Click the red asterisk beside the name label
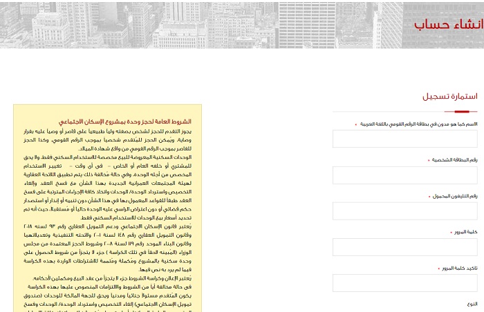The height and width of the screenshot is (312, 484). pos(356,125)
